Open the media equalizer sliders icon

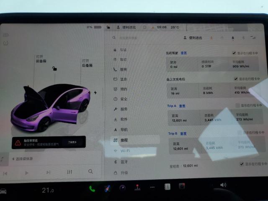click(x=70, y=172)
